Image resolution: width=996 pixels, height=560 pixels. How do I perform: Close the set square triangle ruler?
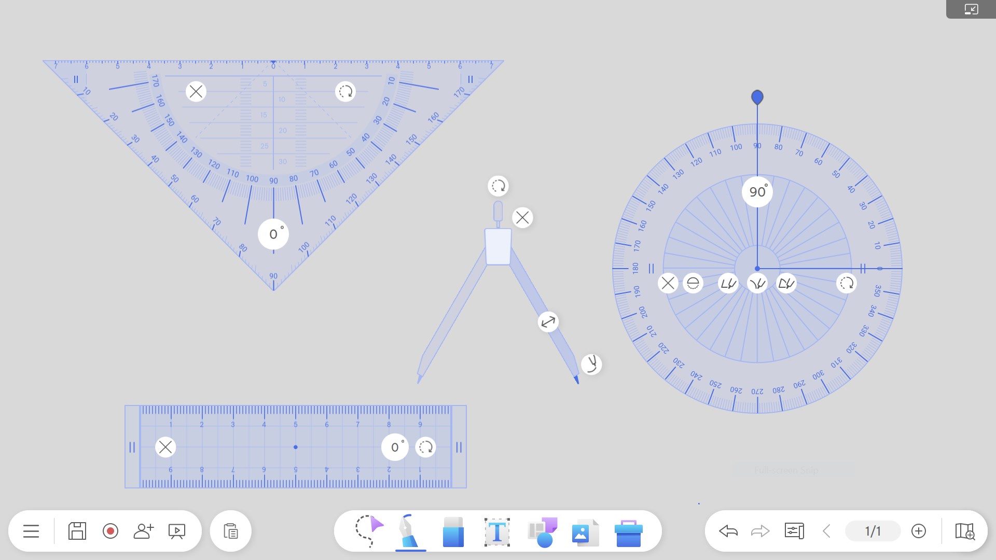point(196,92)
